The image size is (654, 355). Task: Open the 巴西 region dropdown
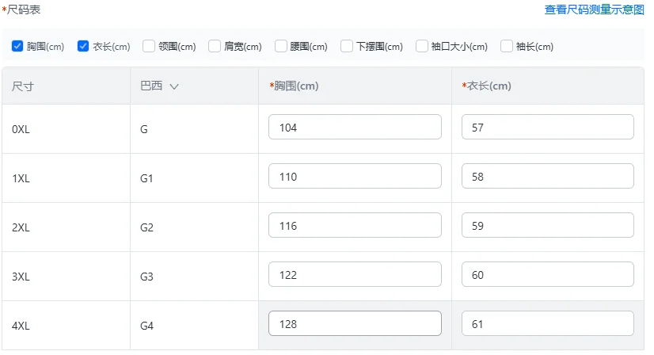coord(159,86)
